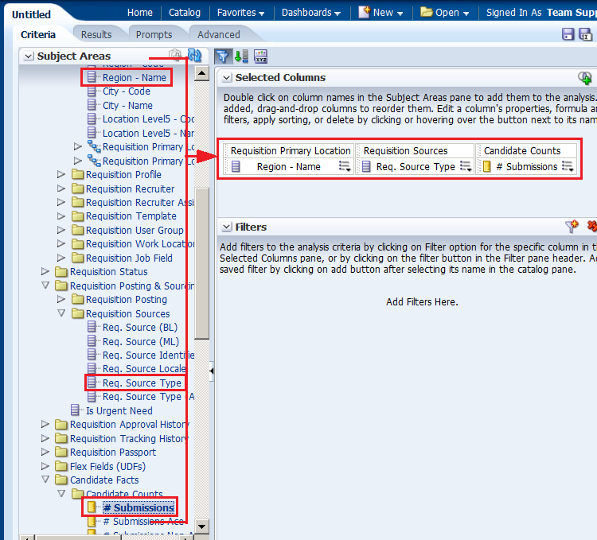Click the sort columns toolbar icon

point(241,56)
